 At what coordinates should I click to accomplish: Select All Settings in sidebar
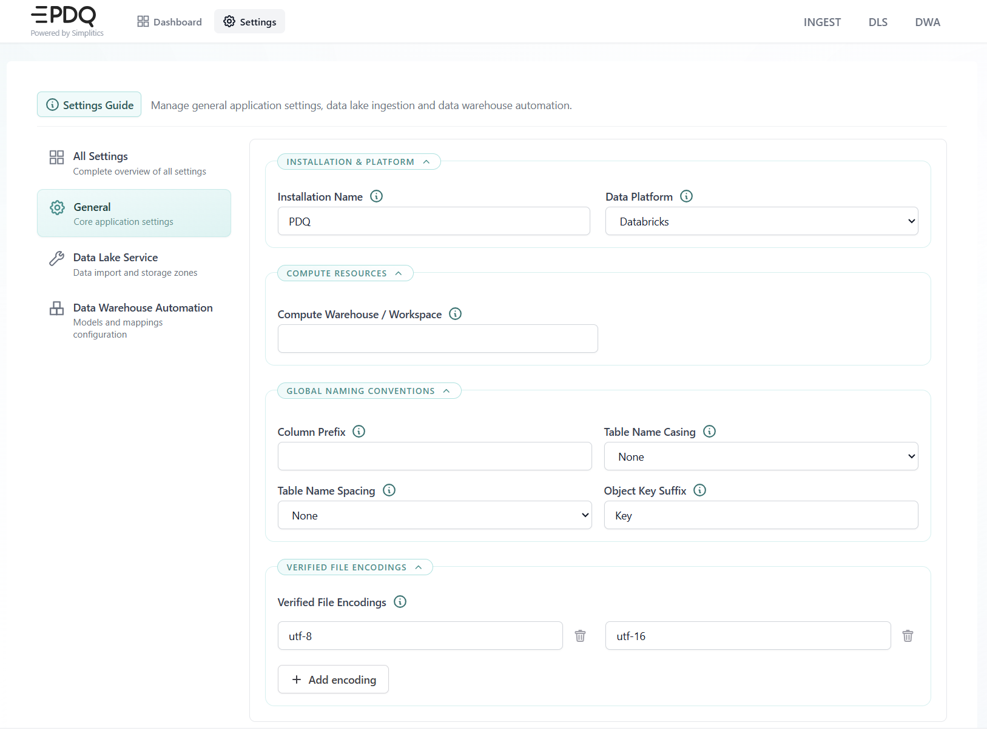click(x=134, y=163)
